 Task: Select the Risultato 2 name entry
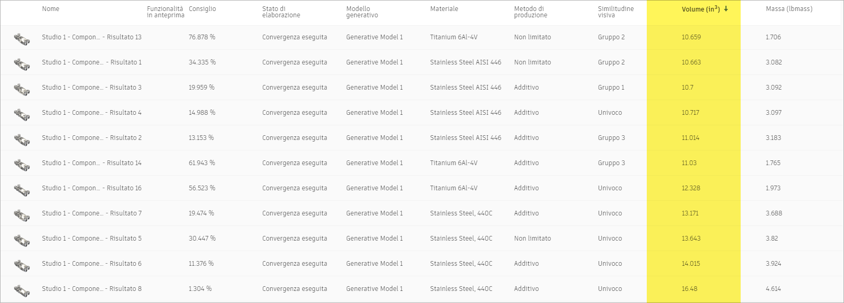[x=92, y=138]
